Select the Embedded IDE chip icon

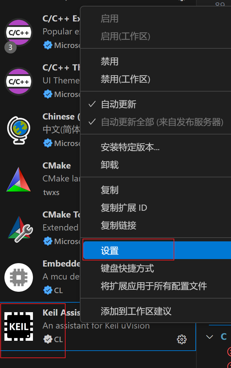pyautogui.click(x=19, y=277)
